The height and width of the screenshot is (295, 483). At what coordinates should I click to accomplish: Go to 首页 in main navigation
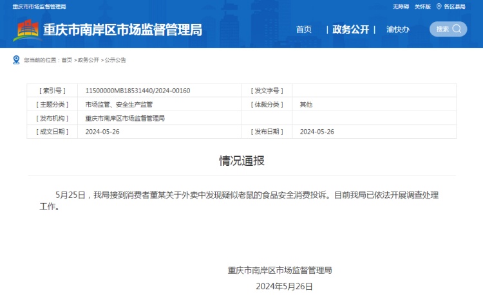304,30
